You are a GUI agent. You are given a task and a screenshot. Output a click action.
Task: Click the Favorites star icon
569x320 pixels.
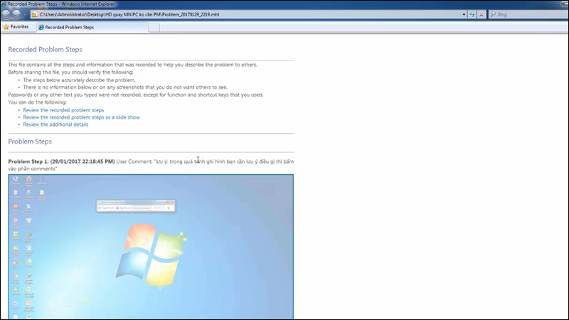click(x=6, y=27)
